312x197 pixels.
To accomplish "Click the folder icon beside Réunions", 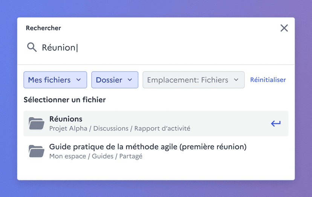I will 37,124.
